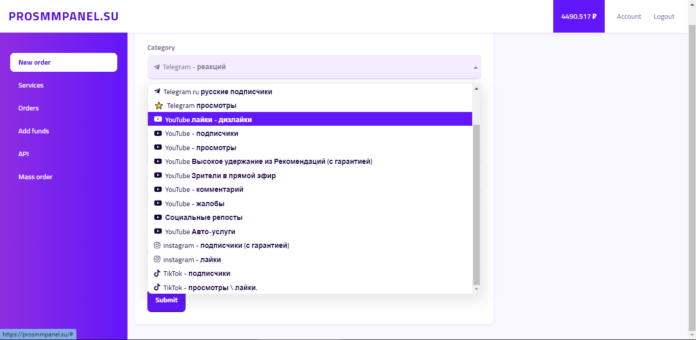Log out via the Logout link
Viewport: 696px width, 340px height.
(664, 16)
